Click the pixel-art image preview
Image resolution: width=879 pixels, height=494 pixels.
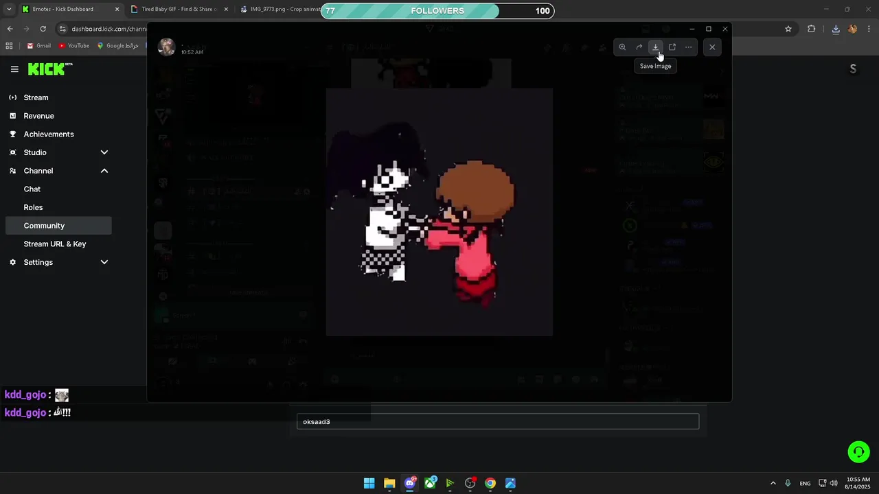pyautogui.click(x=439, y=212)
